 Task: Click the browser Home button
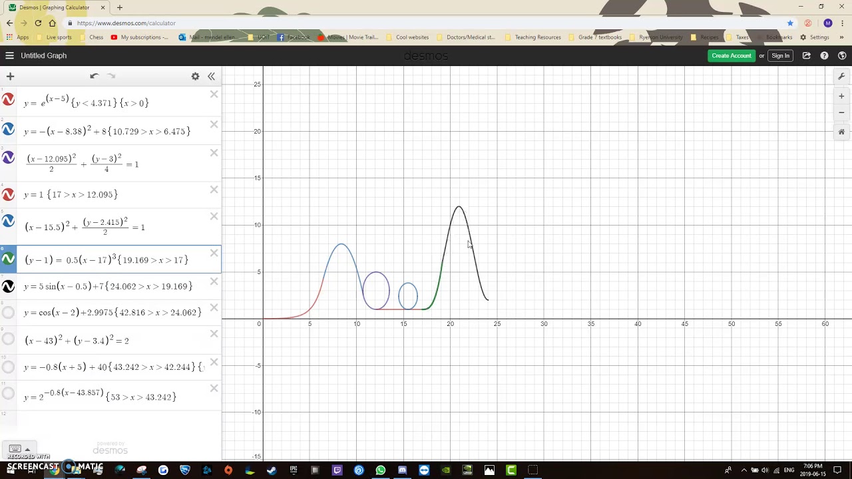coord(52,23)
